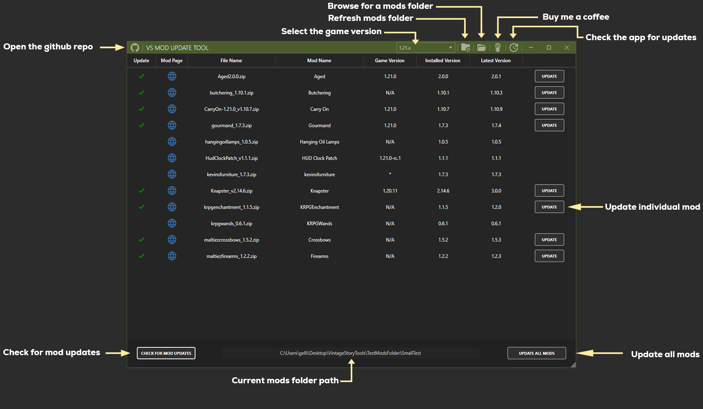Open mod page globe for Knapster
The height and width of the screenshot is (409, 703).
(172, 191)
